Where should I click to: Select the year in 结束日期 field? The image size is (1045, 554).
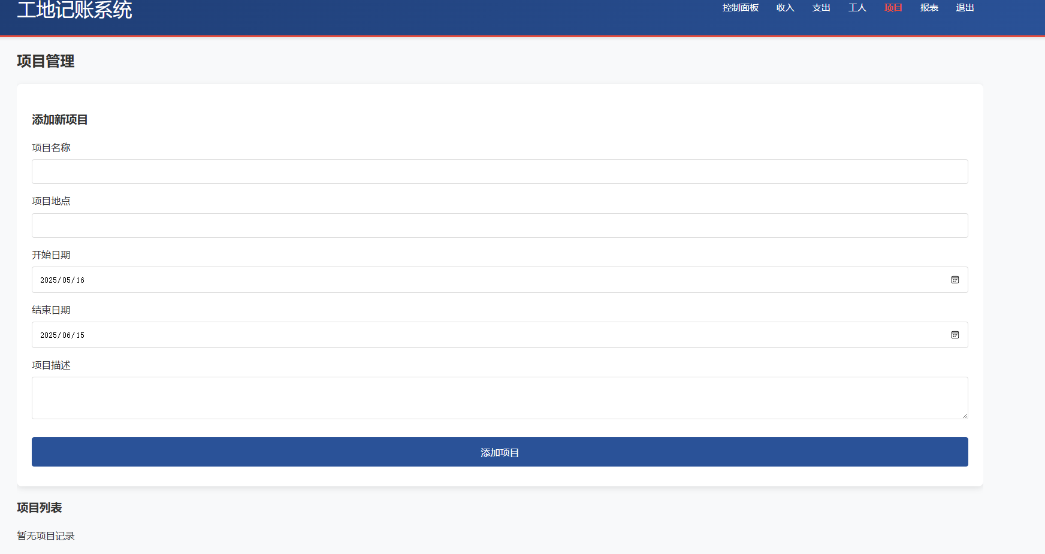(49, 335)
